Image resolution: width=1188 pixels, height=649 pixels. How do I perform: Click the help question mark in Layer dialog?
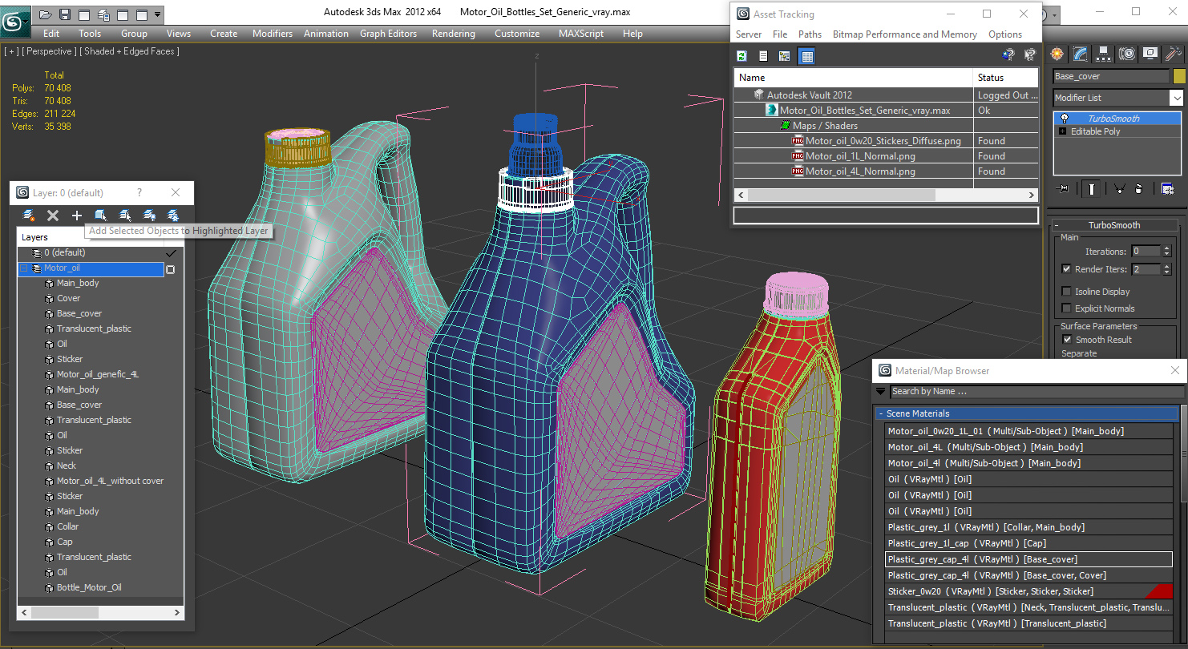pyautogui.click(x=139, y=192)
